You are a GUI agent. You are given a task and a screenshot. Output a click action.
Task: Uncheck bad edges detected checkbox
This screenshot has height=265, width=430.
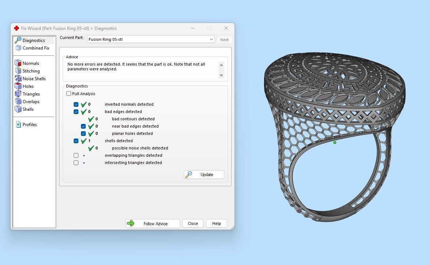[x=76, y=112]
